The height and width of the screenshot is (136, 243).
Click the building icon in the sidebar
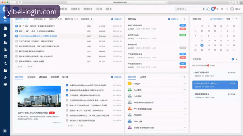[x=5, y=28]
